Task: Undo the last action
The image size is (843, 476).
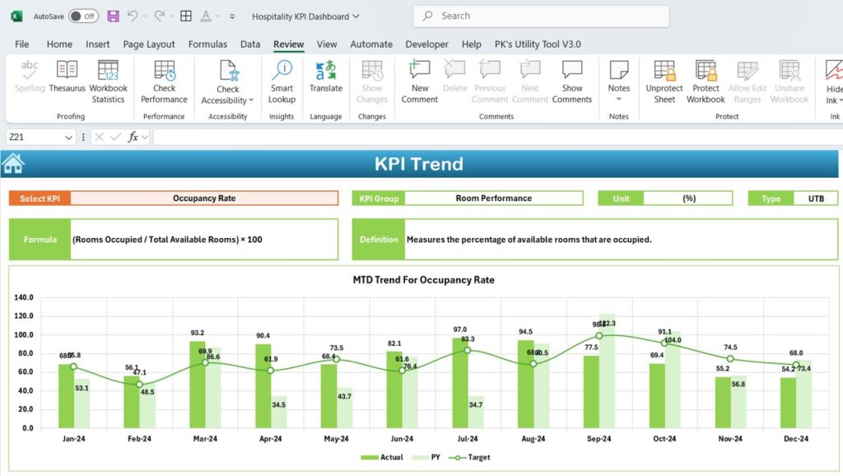Action: tap(133, 16)
